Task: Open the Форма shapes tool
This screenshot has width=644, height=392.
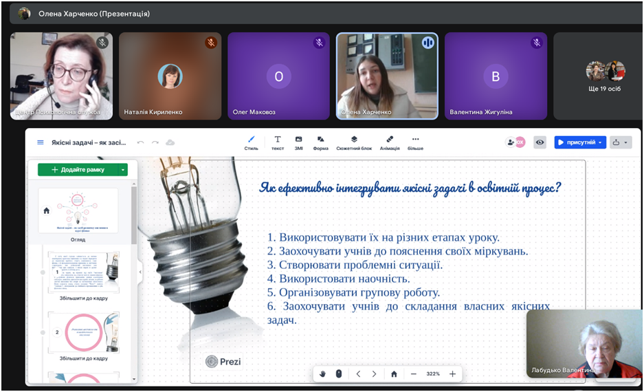Action: click(x=321, y=142)
